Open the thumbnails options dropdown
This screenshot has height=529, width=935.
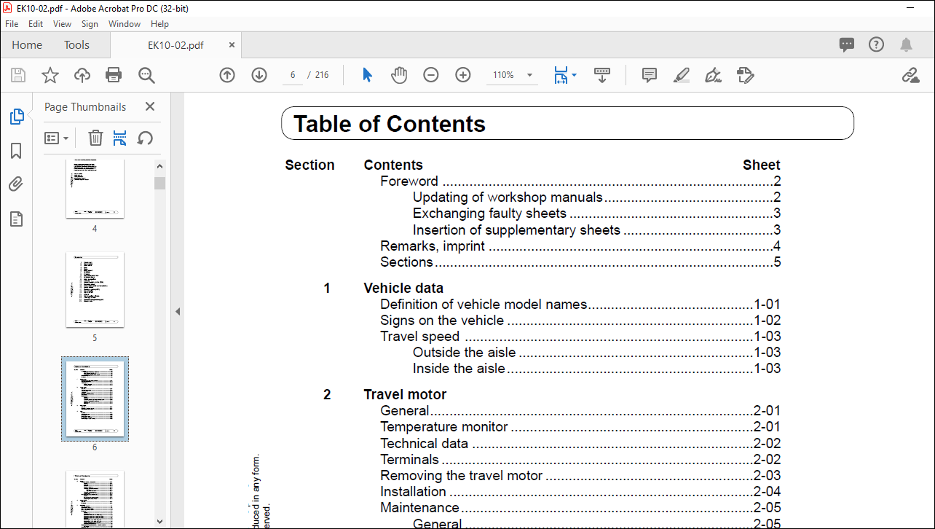57,138
